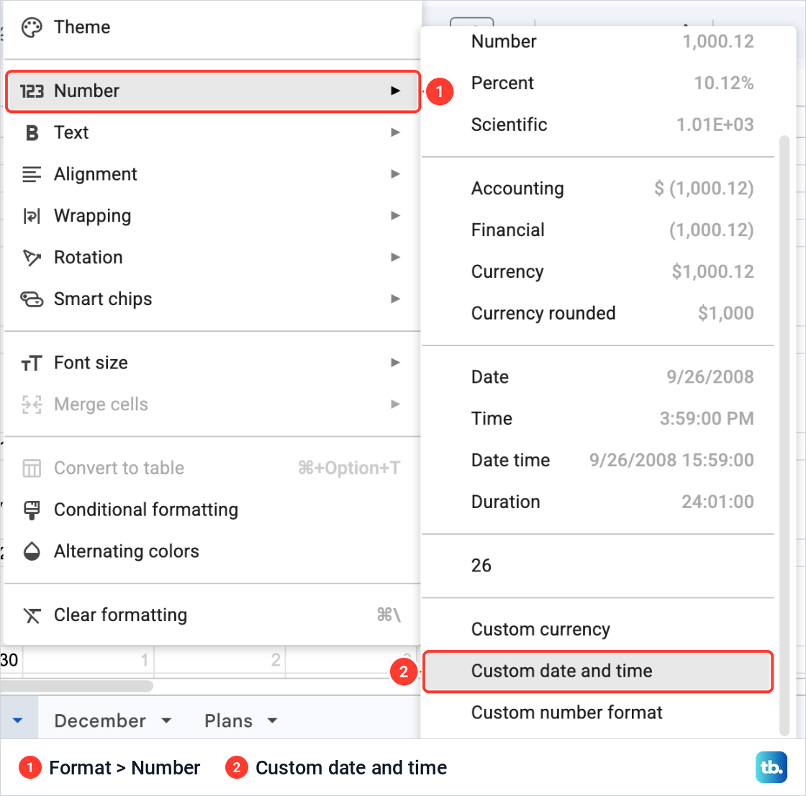Expand the Text submenu arrow
Screen dimensions: 806x796
tap(395, 132)
